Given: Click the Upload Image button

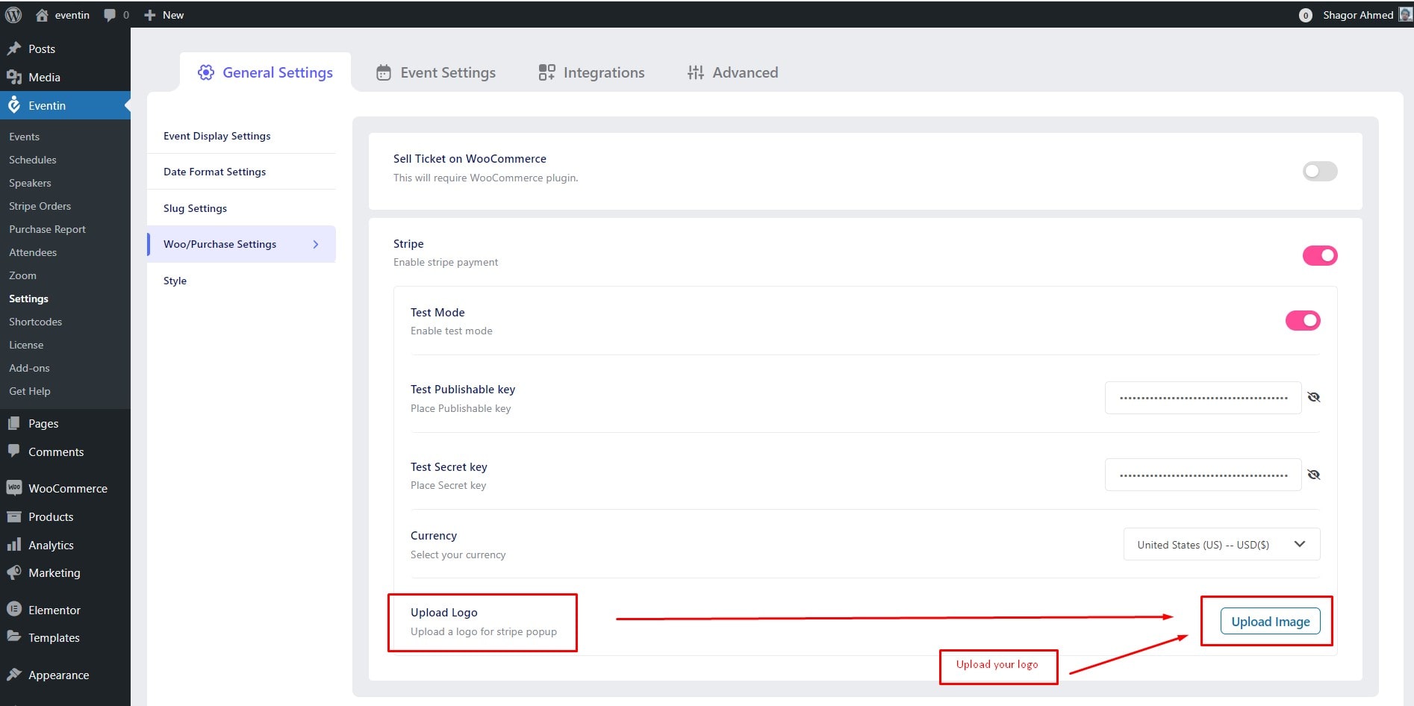Looking at the screenshot, I should 1270,621.
